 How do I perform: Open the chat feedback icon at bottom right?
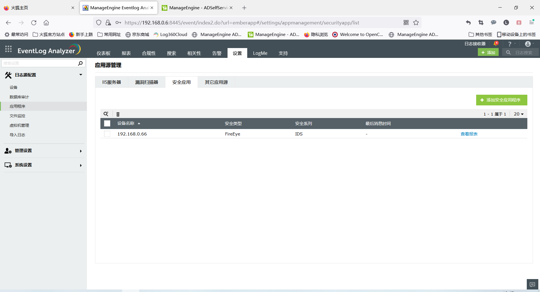pos(532,284)
